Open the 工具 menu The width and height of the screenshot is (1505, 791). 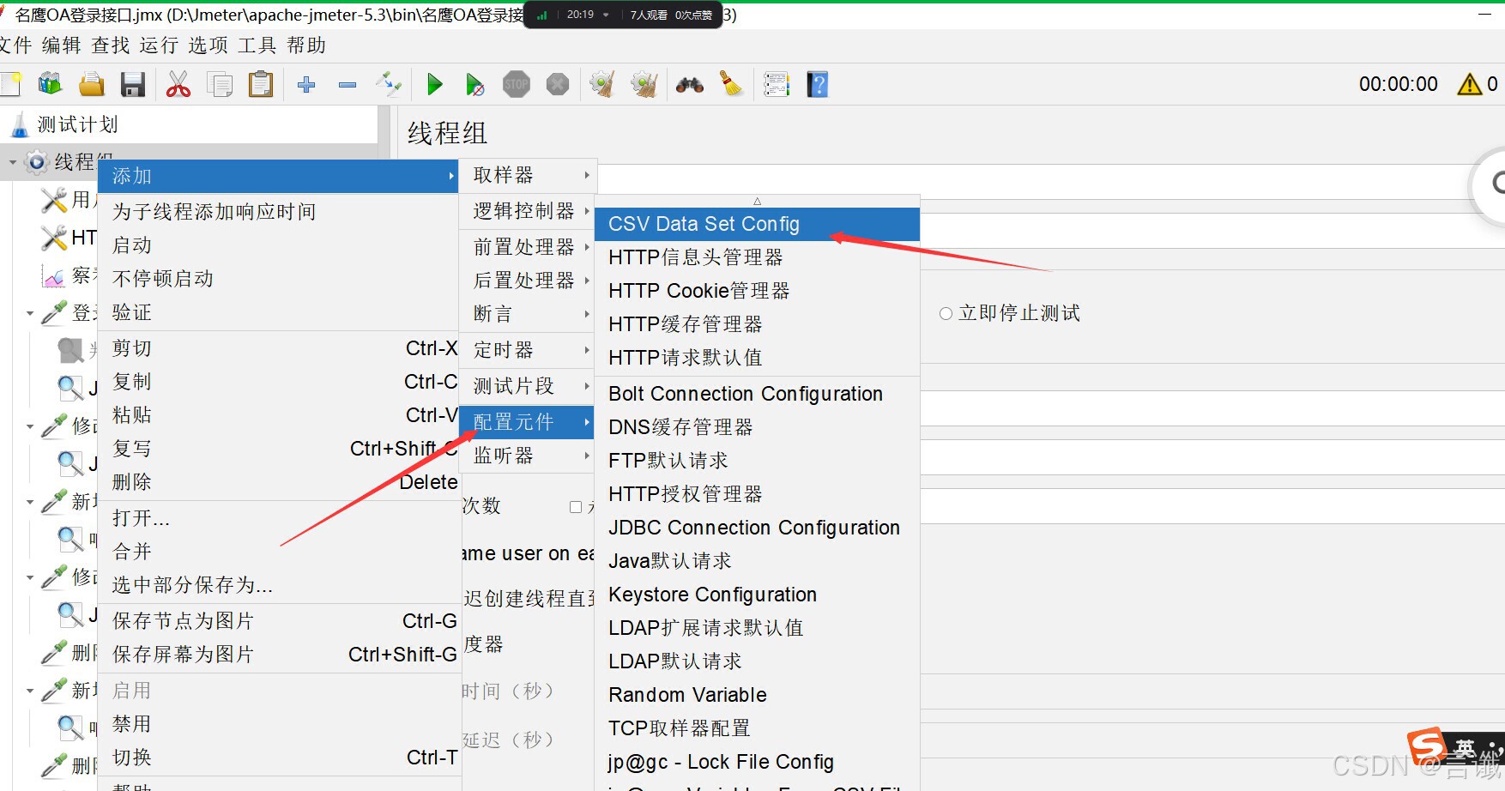coord(257,45)
